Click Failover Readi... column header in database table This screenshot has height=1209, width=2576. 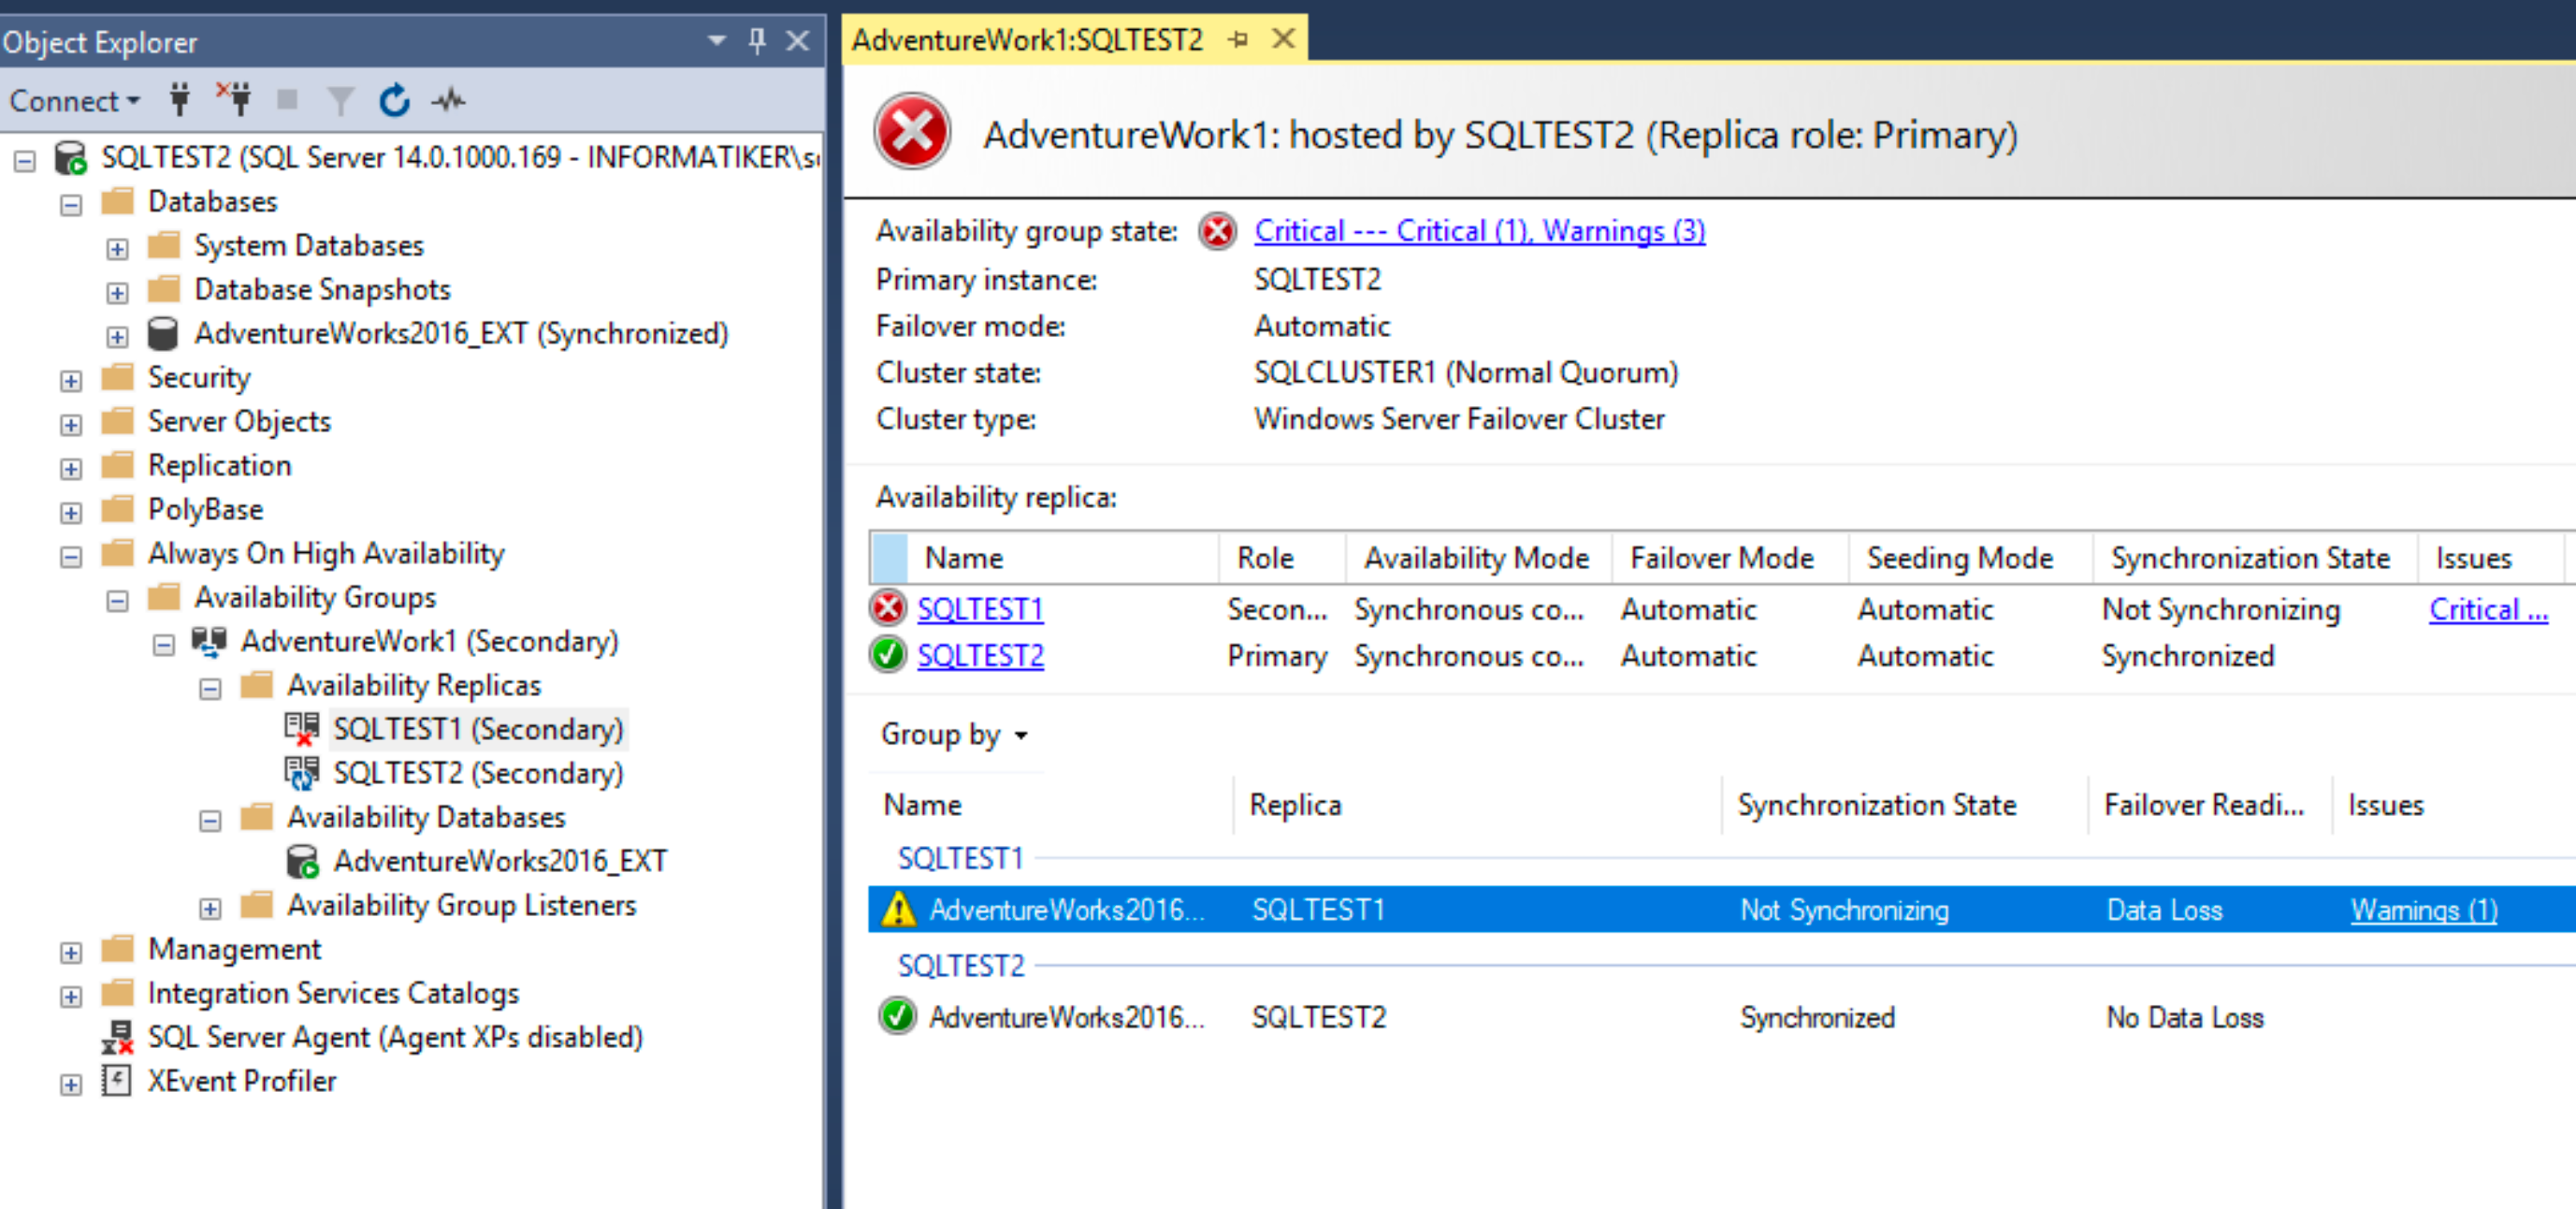click(x=2208, y=806)
